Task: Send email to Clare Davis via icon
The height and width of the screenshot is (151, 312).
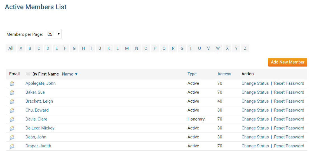Action: point(12,119)
